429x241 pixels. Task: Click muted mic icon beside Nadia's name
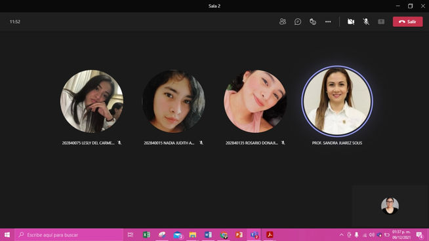click(201, 143)
